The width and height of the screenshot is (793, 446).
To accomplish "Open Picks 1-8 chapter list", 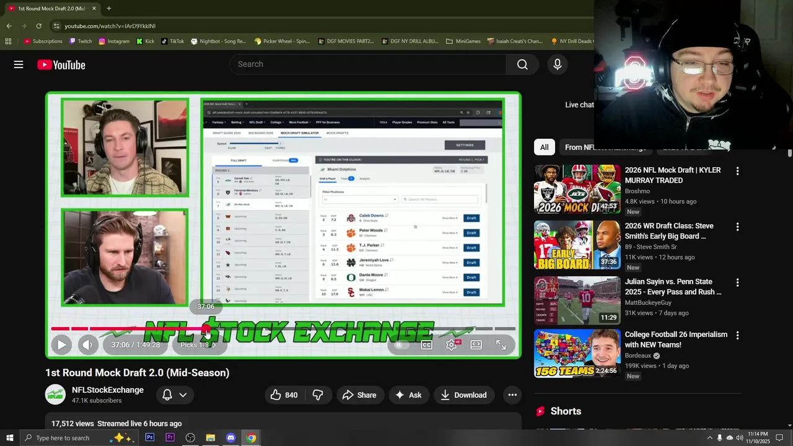I will click(x=198, y=345).
